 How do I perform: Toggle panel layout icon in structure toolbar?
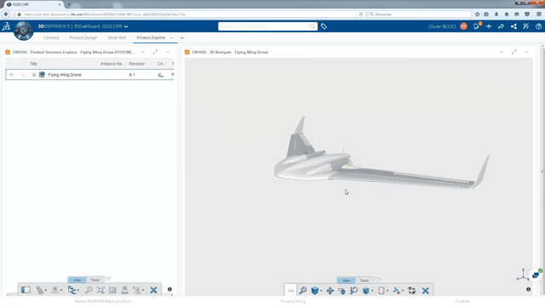pyautogui.click(x=26, y=290)
